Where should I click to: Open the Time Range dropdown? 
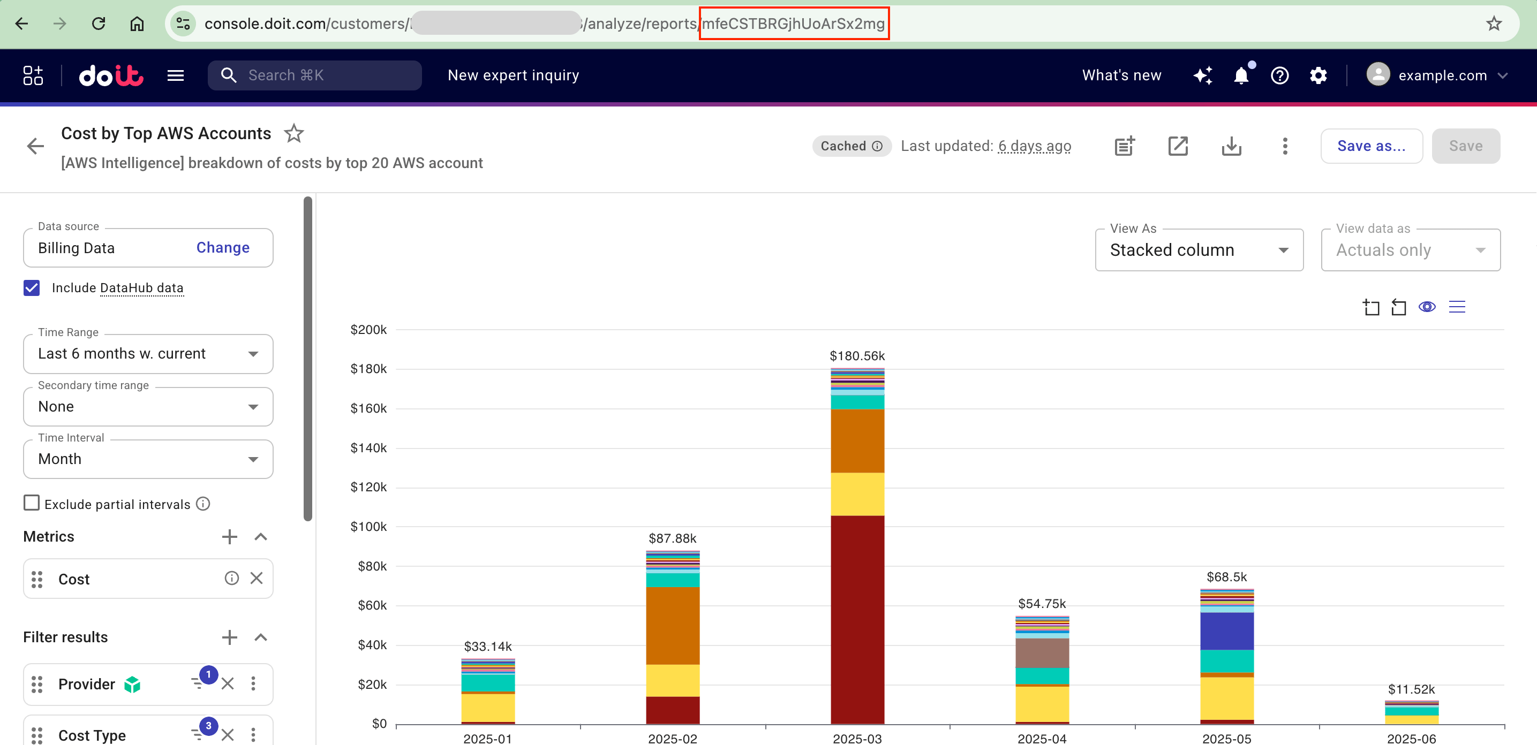pyautogui.click(x=148, y=354)
